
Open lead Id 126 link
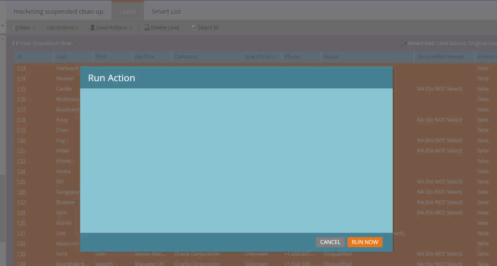click(x=21, y=192)
